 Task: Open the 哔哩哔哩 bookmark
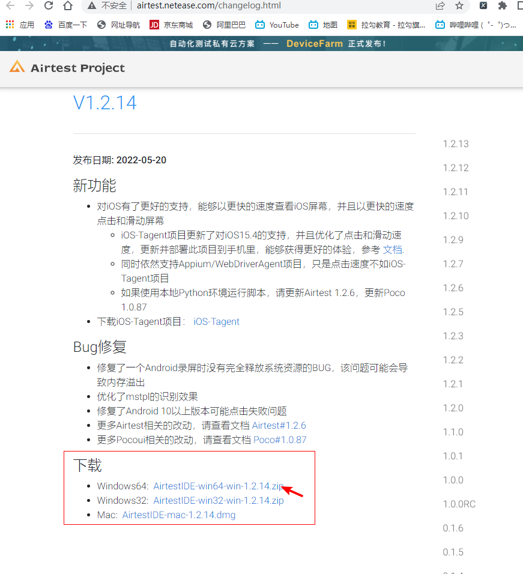pyautogui.click(x=476, y=25)
